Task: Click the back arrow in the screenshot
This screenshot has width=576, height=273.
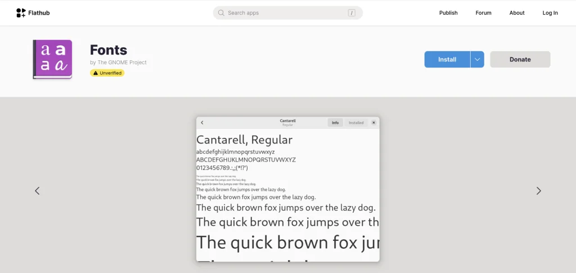Action: [x=202, y=123]
